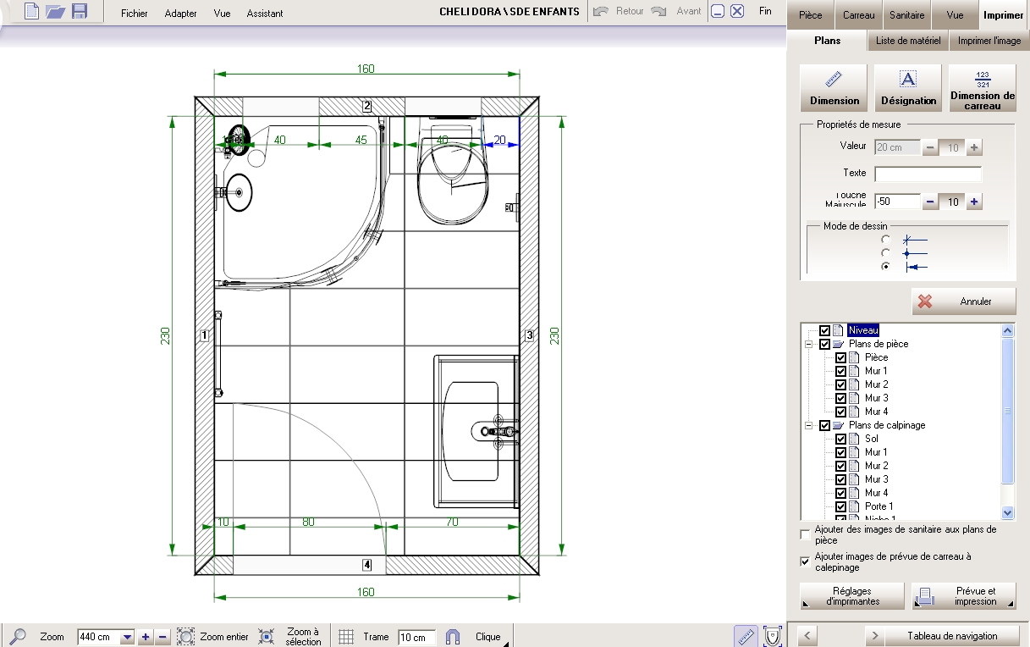Switch to the Sanitaire tab
The image size is (1030, 647).
click(907, 15)
